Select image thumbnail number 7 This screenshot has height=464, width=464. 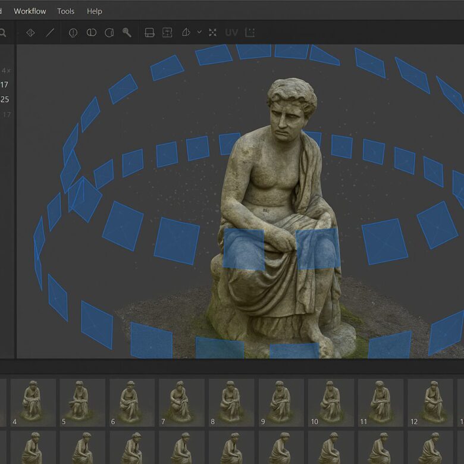(181, 403)
